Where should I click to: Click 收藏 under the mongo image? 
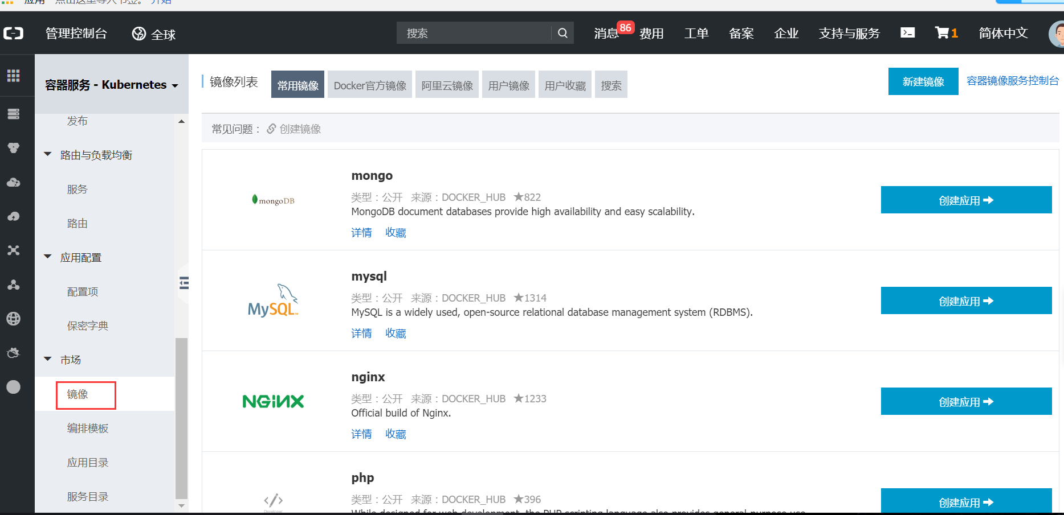click(x=396, y=232)
